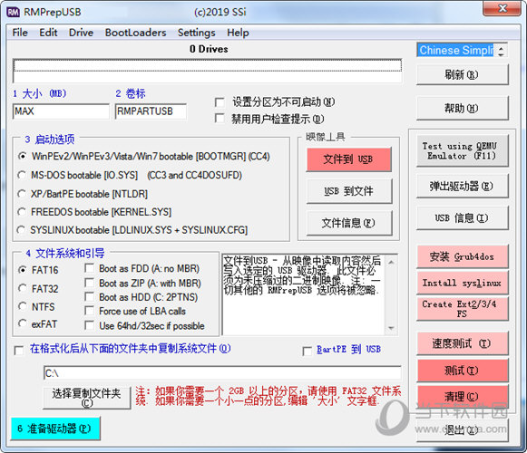Click Test using QEMU Emulator (F11) button
The height and width of the screenshot is (453, 527).
point(462,151)
